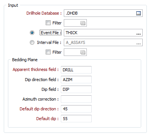Click the Dip direction field AZIM box
This screenshot has height=137, width=151.
point(76,80)
